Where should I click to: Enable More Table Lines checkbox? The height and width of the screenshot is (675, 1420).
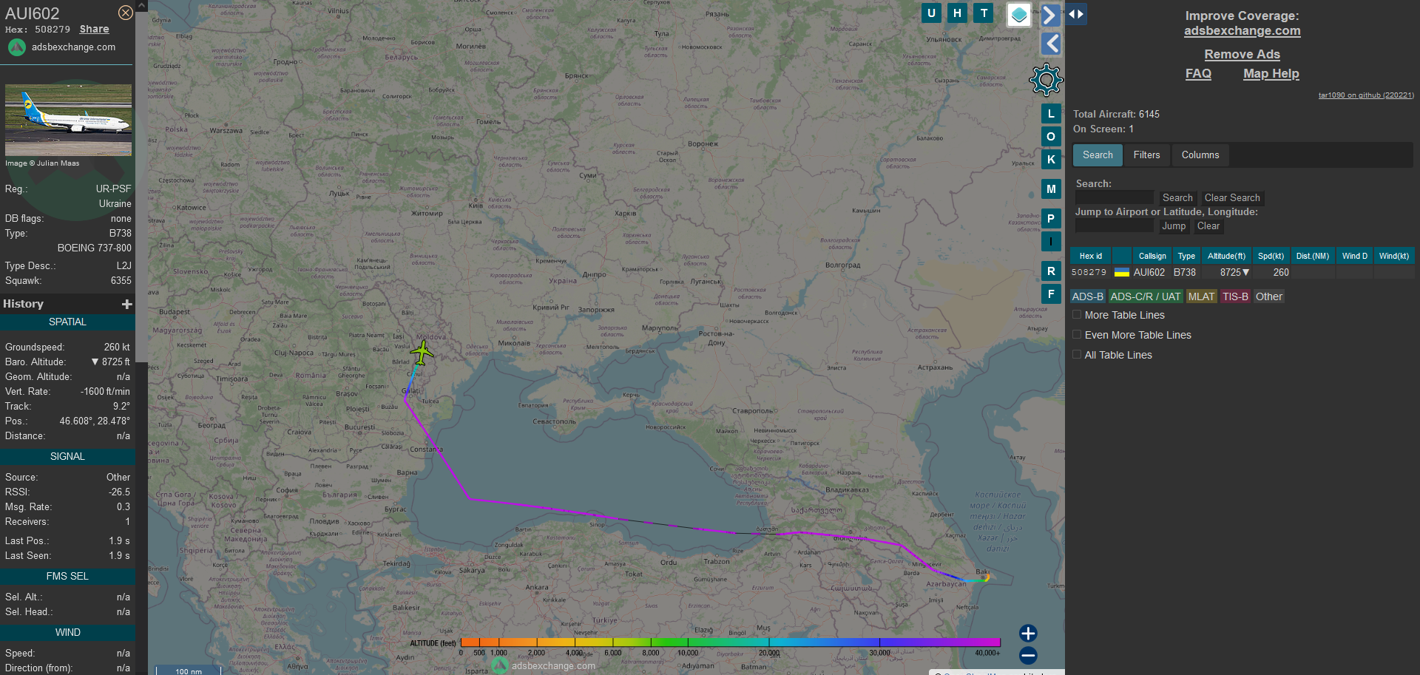point(1077,315)
